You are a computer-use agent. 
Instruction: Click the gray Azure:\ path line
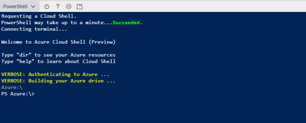click(12, 87)
